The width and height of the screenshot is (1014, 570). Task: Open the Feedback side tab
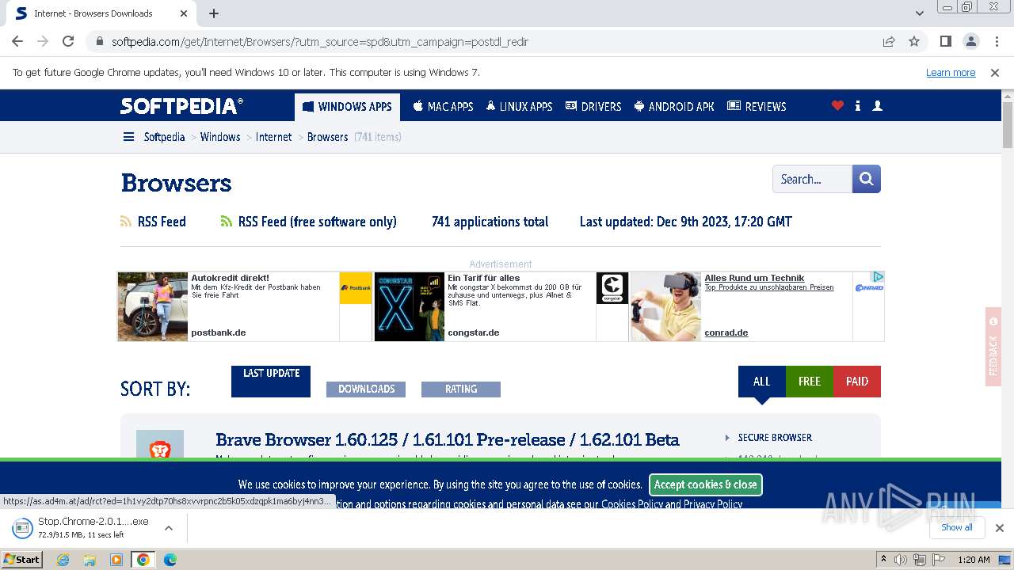[993, 347]
